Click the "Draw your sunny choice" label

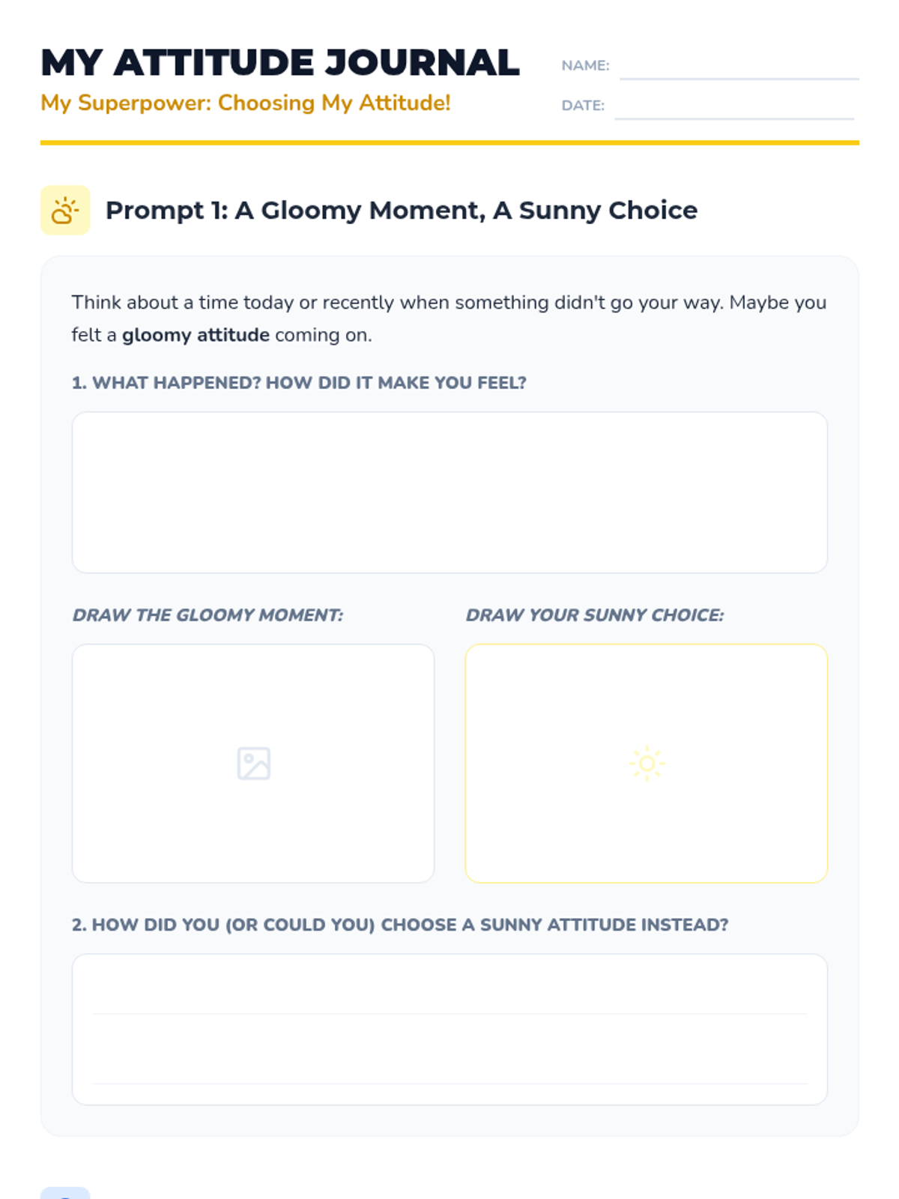pyautogui.click(x=595, y=615)
